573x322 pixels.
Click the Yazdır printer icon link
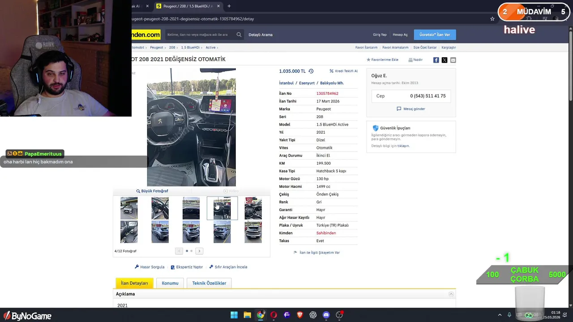(x=415, y=59)
